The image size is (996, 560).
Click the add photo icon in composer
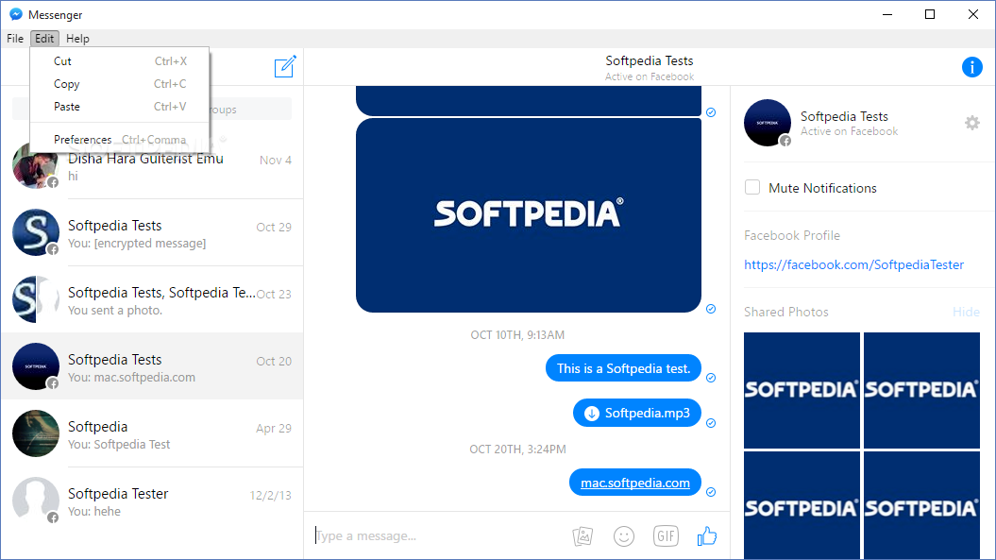click(582, 535)
